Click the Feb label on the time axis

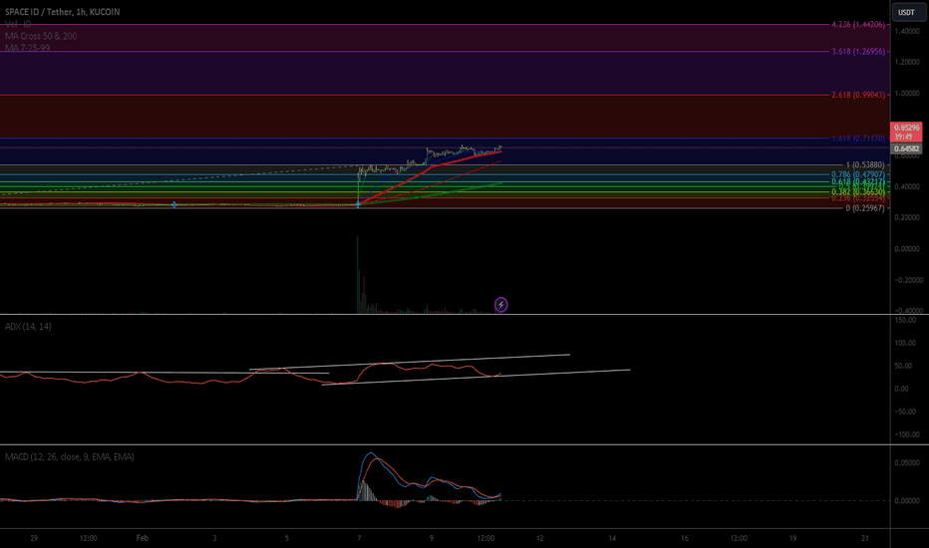tap(143, 538)
